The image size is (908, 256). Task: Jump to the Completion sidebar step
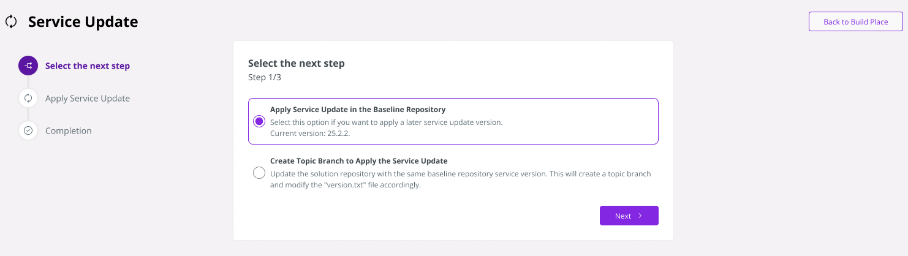(69, 130)
